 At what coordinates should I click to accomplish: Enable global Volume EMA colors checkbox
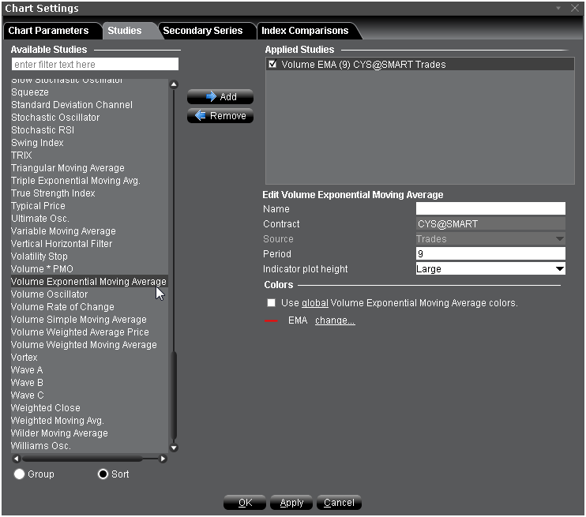tap(272, 303)
